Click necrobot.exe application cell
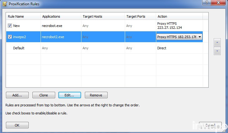228x133 pixels. pos(52,26)
